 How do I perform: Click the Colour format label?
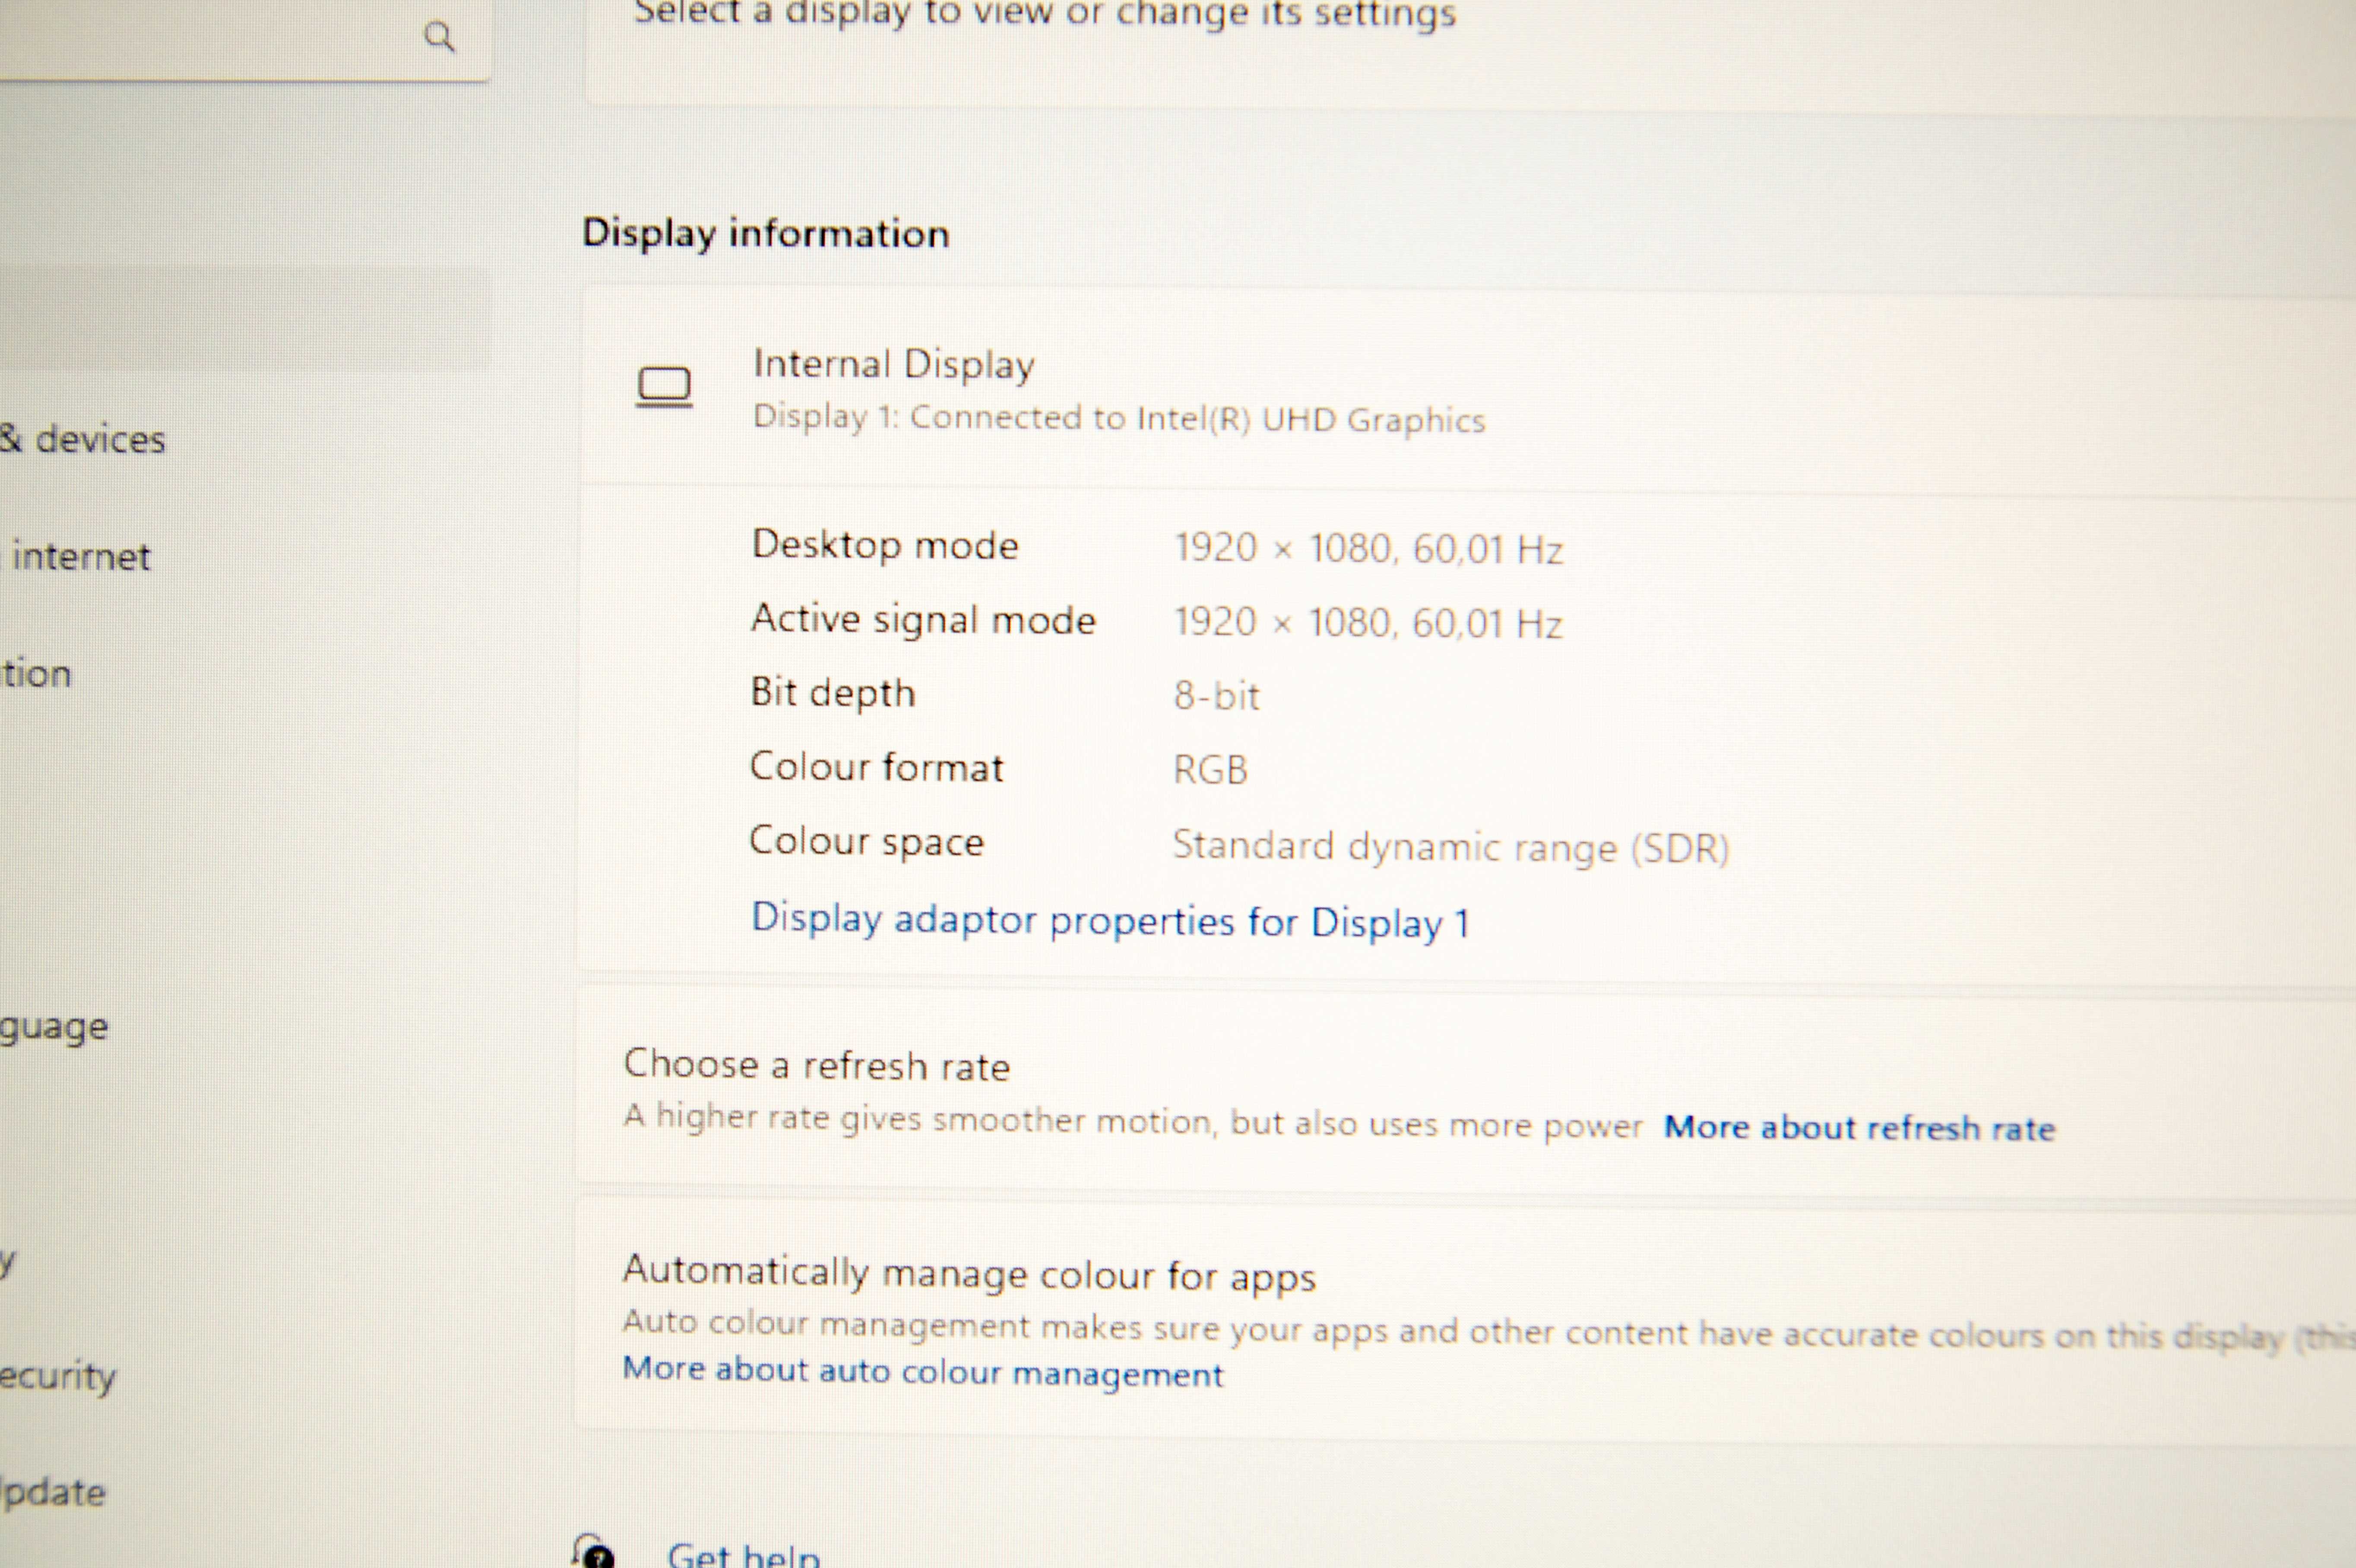[x=876, y=767]
